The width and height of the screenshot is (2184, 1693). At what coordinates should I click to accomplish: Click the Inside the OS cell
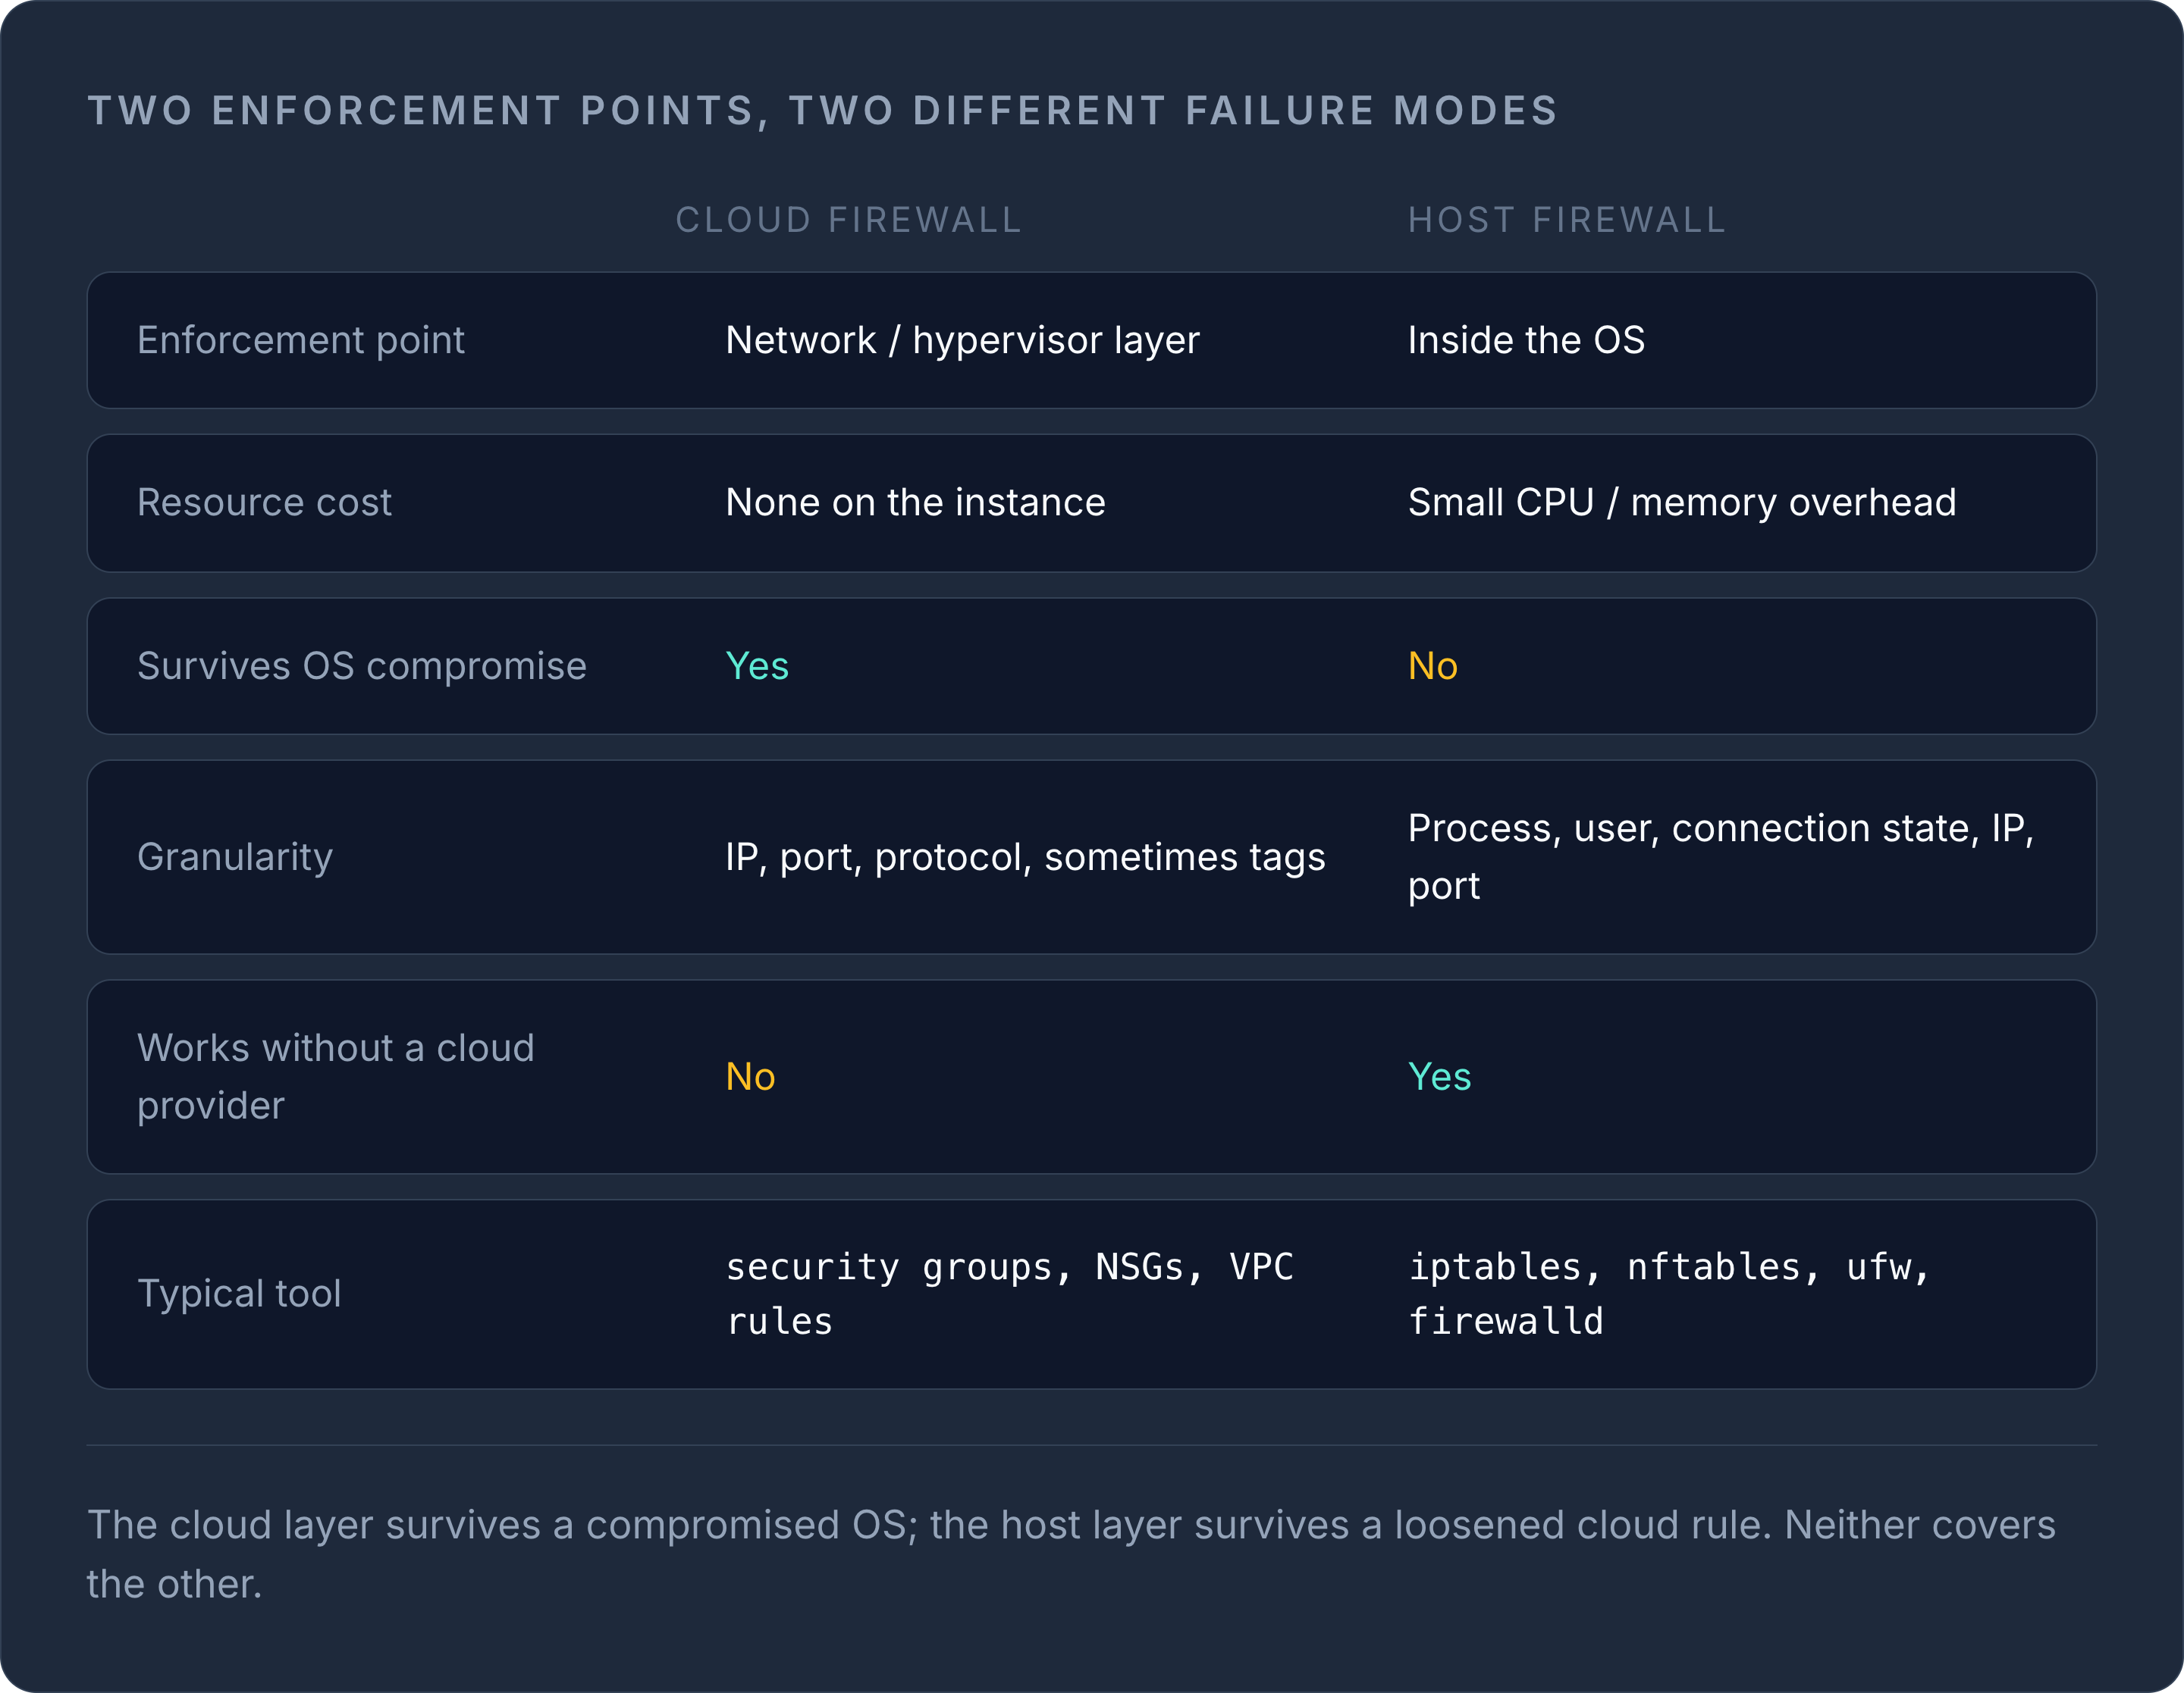click(x=1526, y=340)
